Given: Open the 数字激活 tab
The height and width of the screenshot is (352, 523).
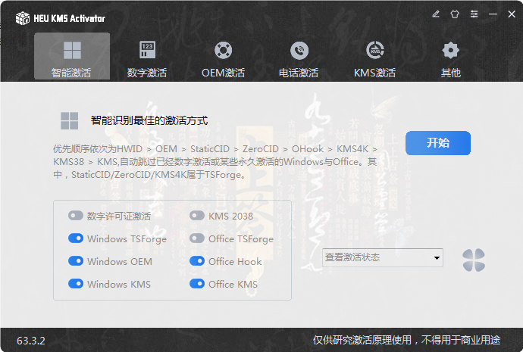Looking at the screenshot, I should pos(147,58).
